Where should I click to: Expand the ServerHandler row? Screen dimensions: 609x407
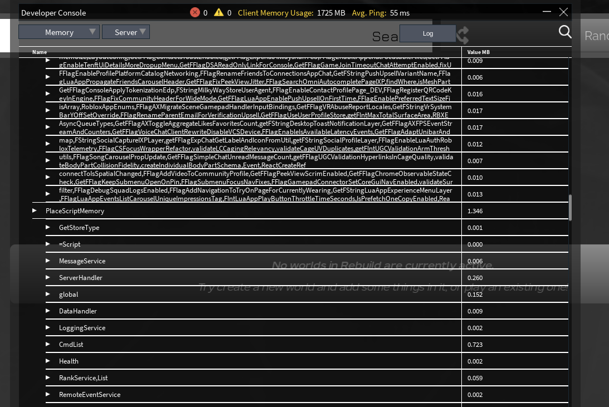point(48,277)
